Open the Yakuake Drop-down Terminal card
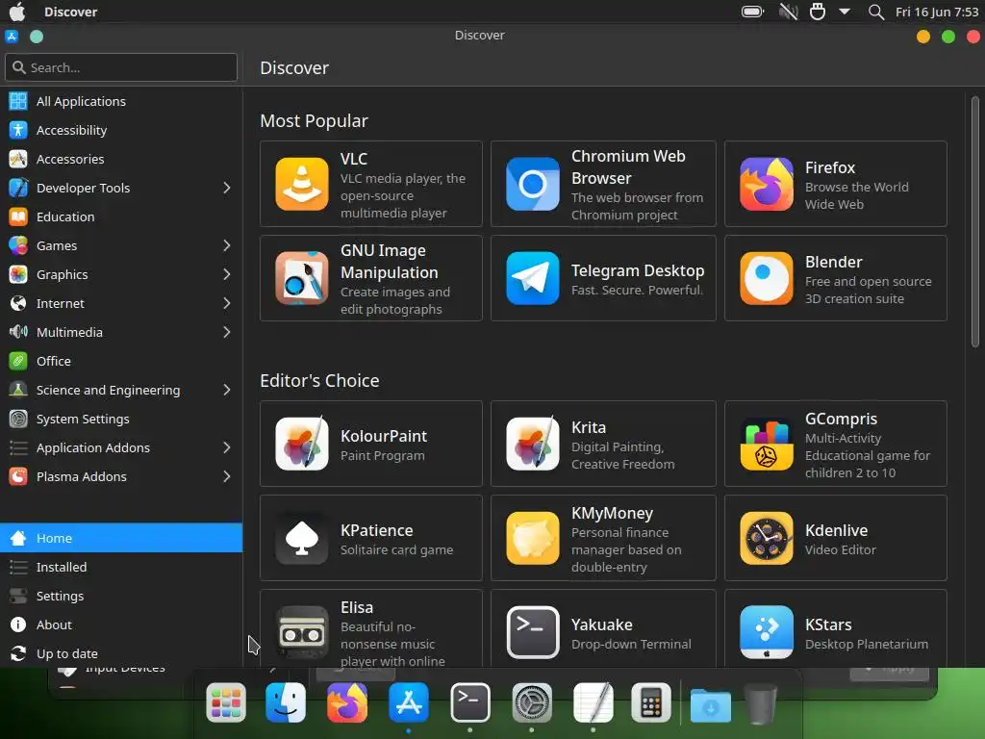Image resolution: width=985 pixels, height=739 pixels. pyautogui.click(x=603, y=628)
